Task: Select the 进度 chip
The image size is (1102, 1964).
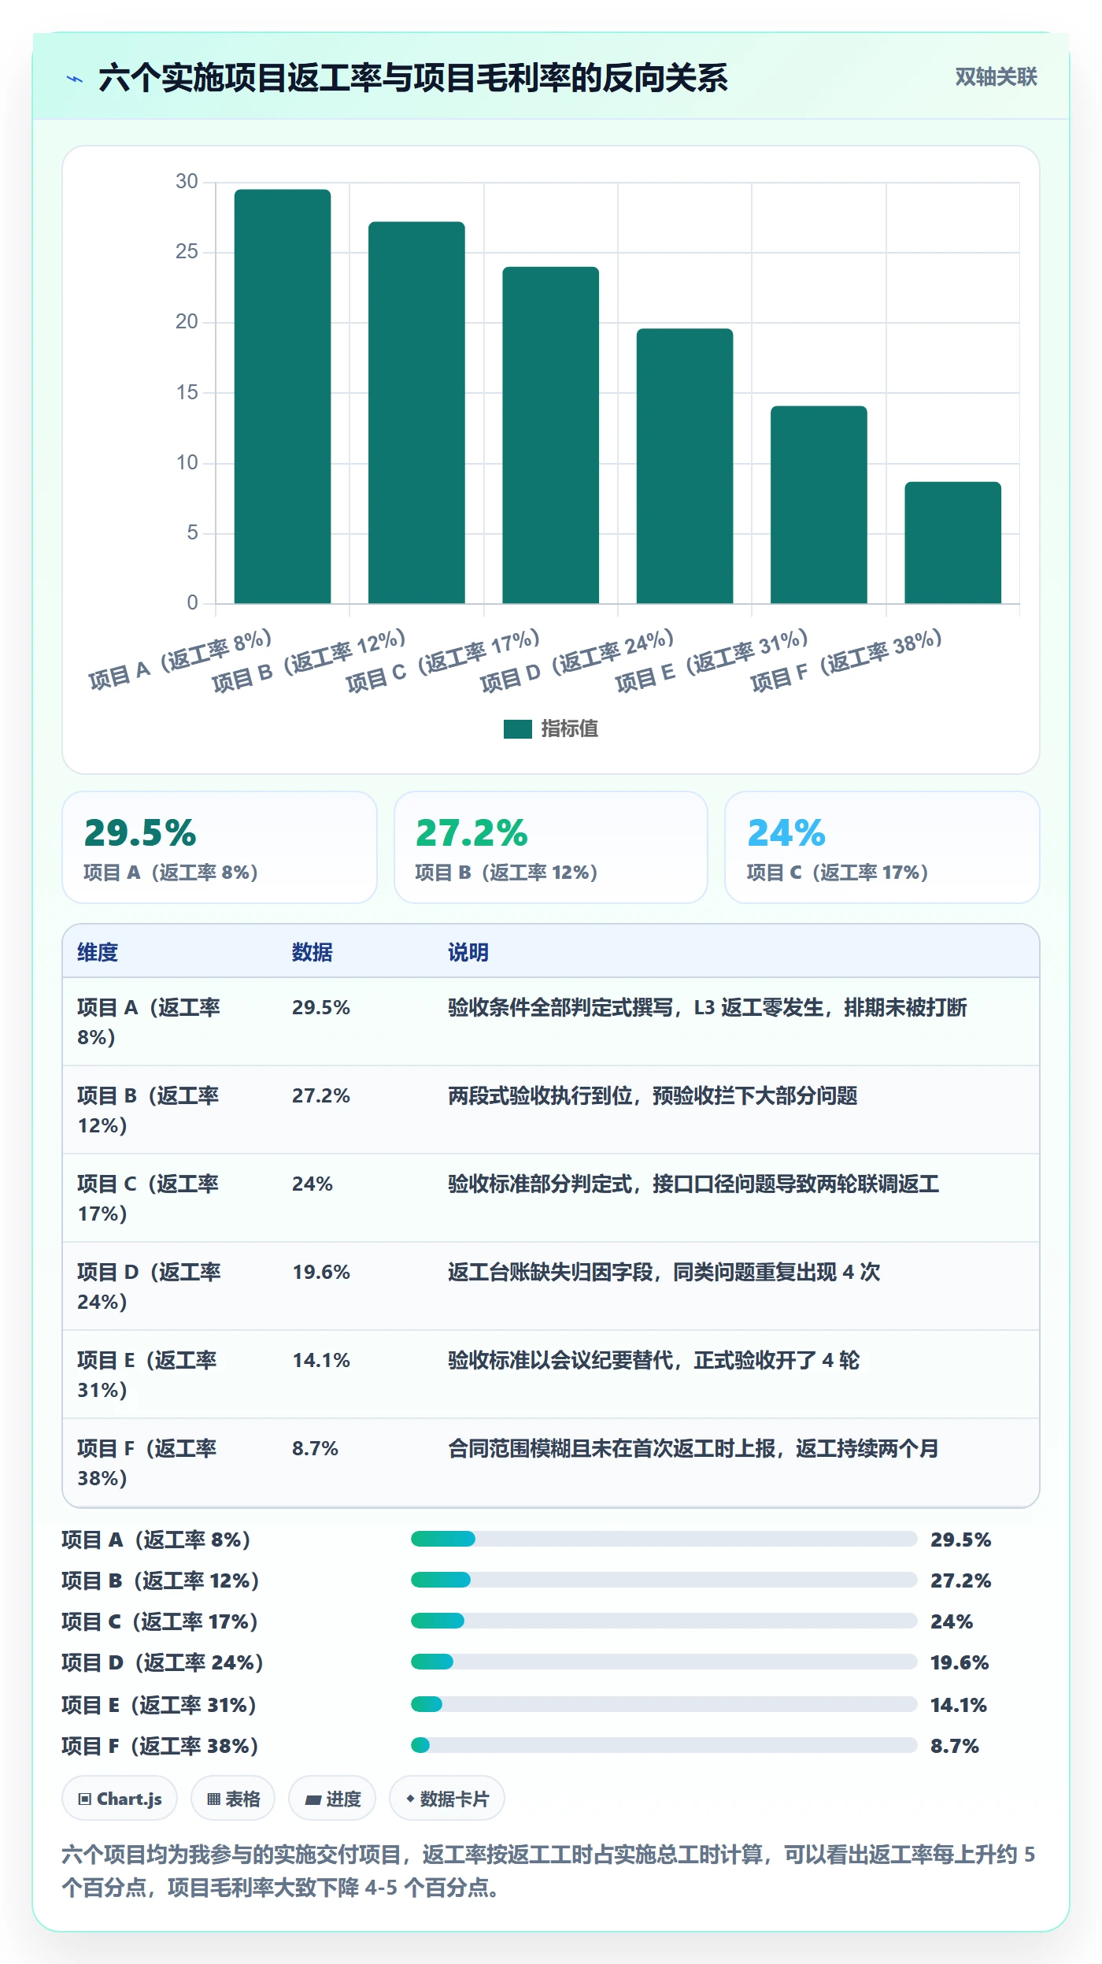Action: 332,1799
